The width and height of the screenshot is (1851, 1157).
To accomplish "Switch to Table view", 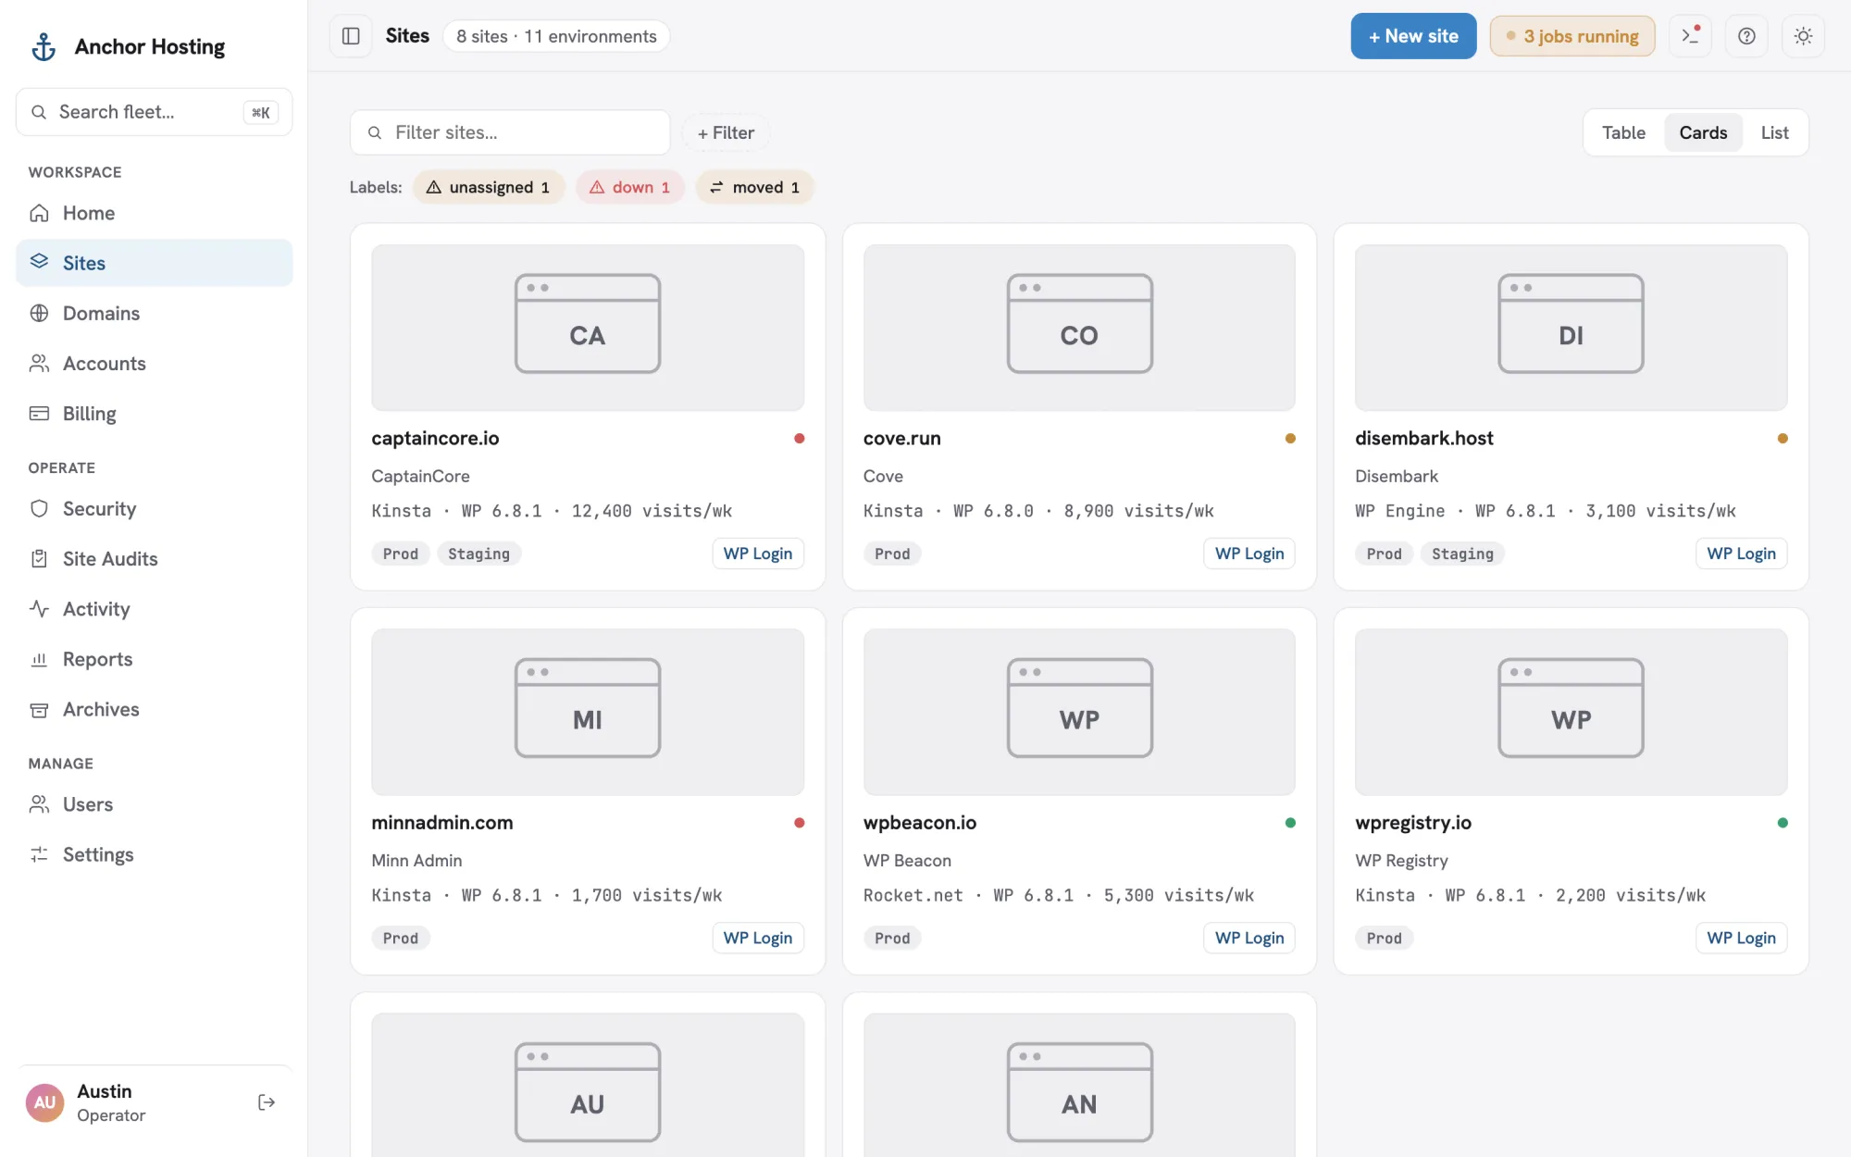I will (1623, 132).
